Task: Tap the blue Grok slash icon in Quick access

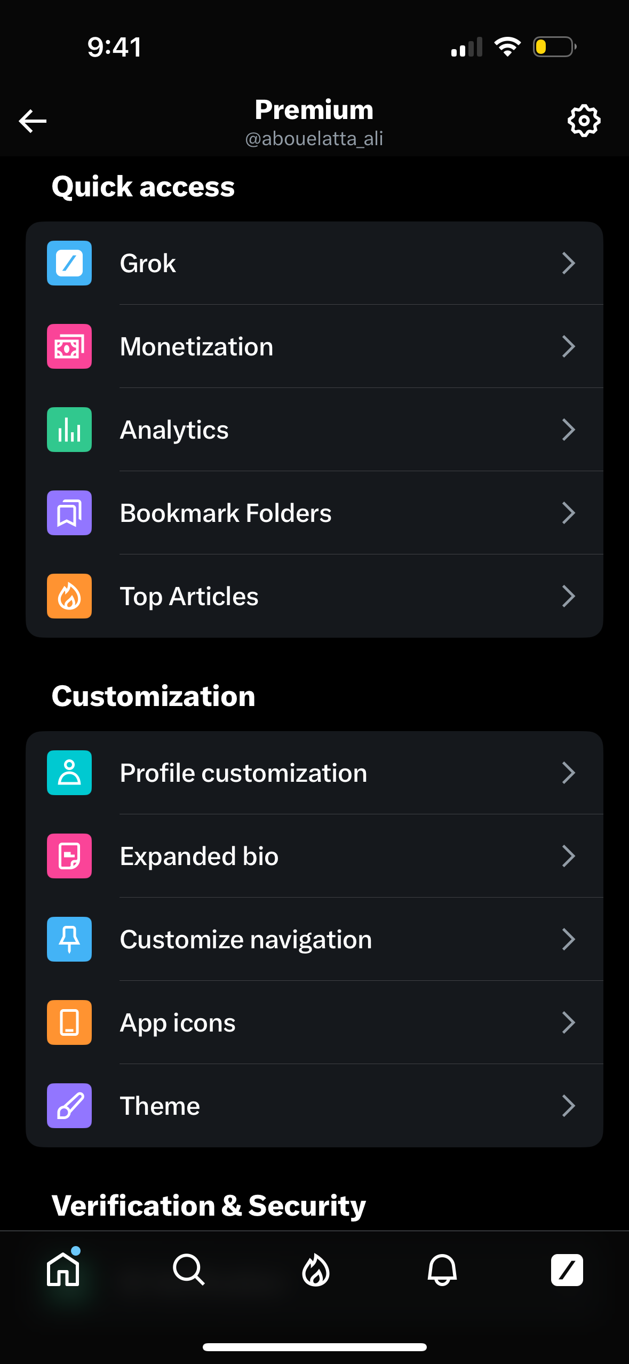Action: click(69, 263)
